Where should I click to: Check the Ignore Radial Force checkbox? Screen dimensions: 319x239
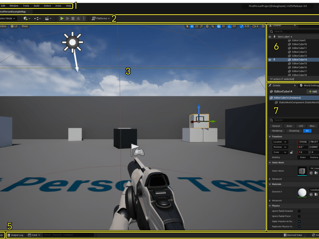pyautogui.click(x=299, y=216)
